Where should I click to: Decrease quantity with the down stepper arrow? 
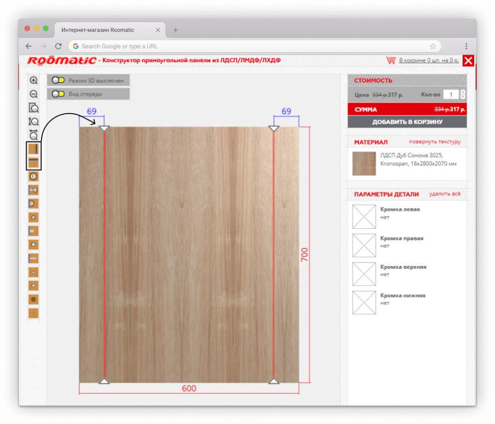click(463, 97)
